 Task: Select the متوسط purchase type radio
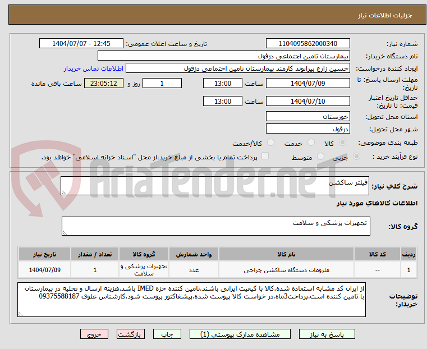coord(320,157)
